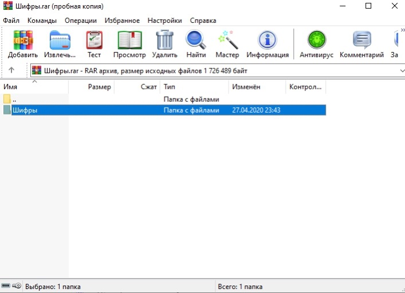Viewport: 405px width, 293px height.
Task: Open the Просмотр (View) book icon
Action: tap(129, 41)
